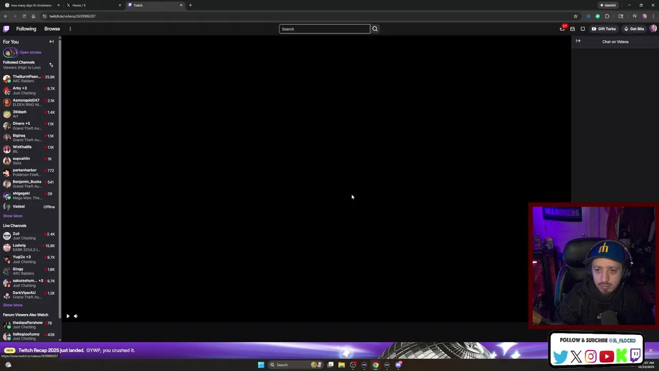Click the twitch.tv address bar URL
The width and height of the screenshot is (659, 371).
73,16
